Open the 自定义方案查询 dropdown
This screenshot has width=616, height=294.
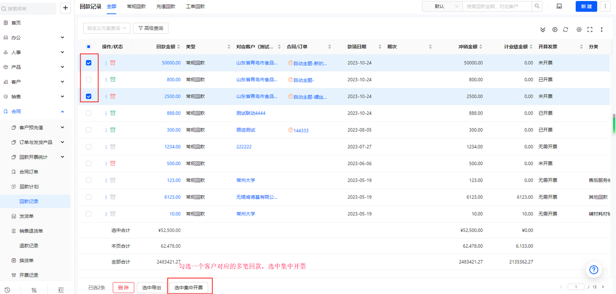pyautogui.click(x=106, y=28)
